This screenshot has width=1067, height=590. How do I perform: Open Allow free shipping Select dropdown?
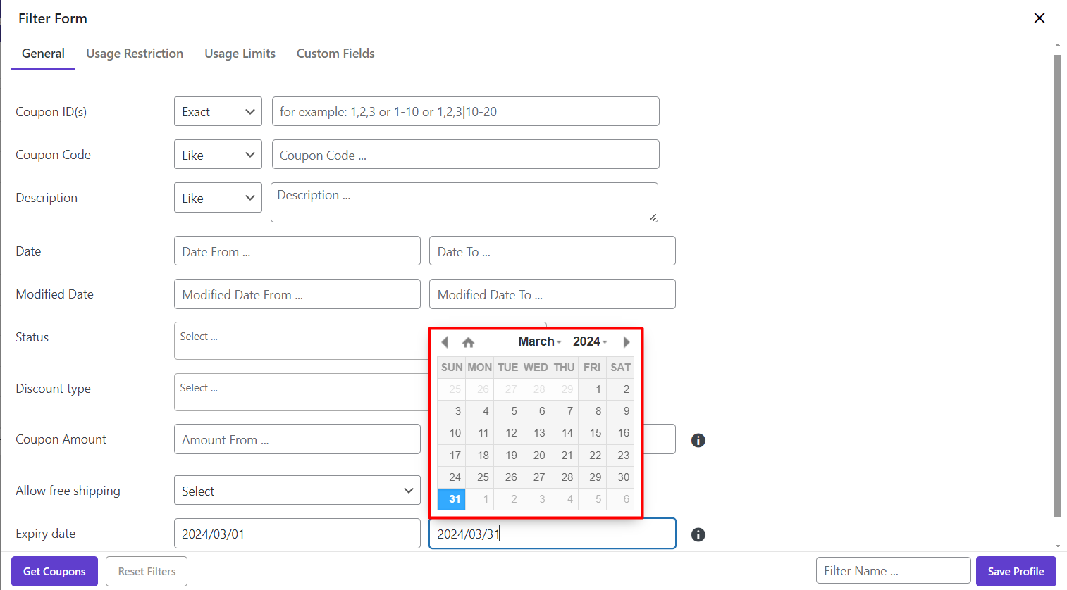[297, 491]
